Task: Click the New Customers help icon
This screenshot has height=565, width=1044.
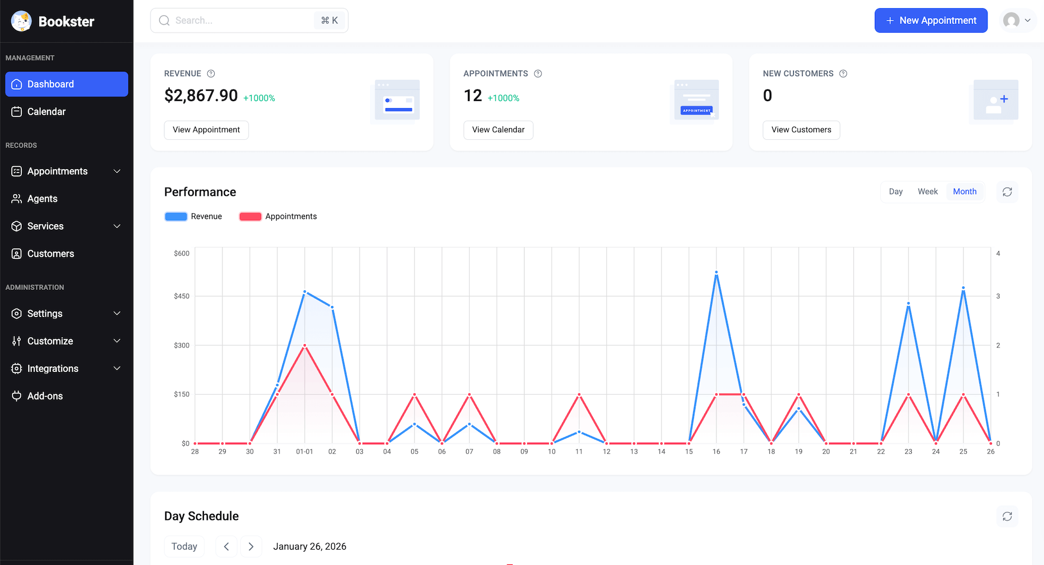Action: tap(843, 73)
